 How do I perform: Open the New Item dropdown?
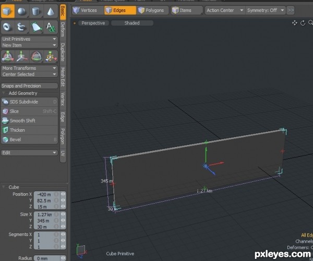(29, 45)
